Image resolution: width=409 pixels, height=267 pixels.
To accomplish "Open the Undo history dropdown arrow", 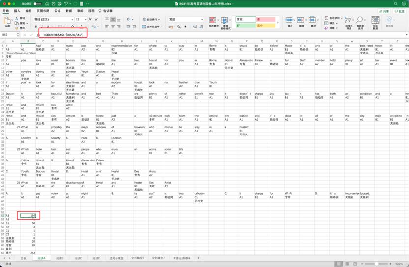I will point(70,4).
